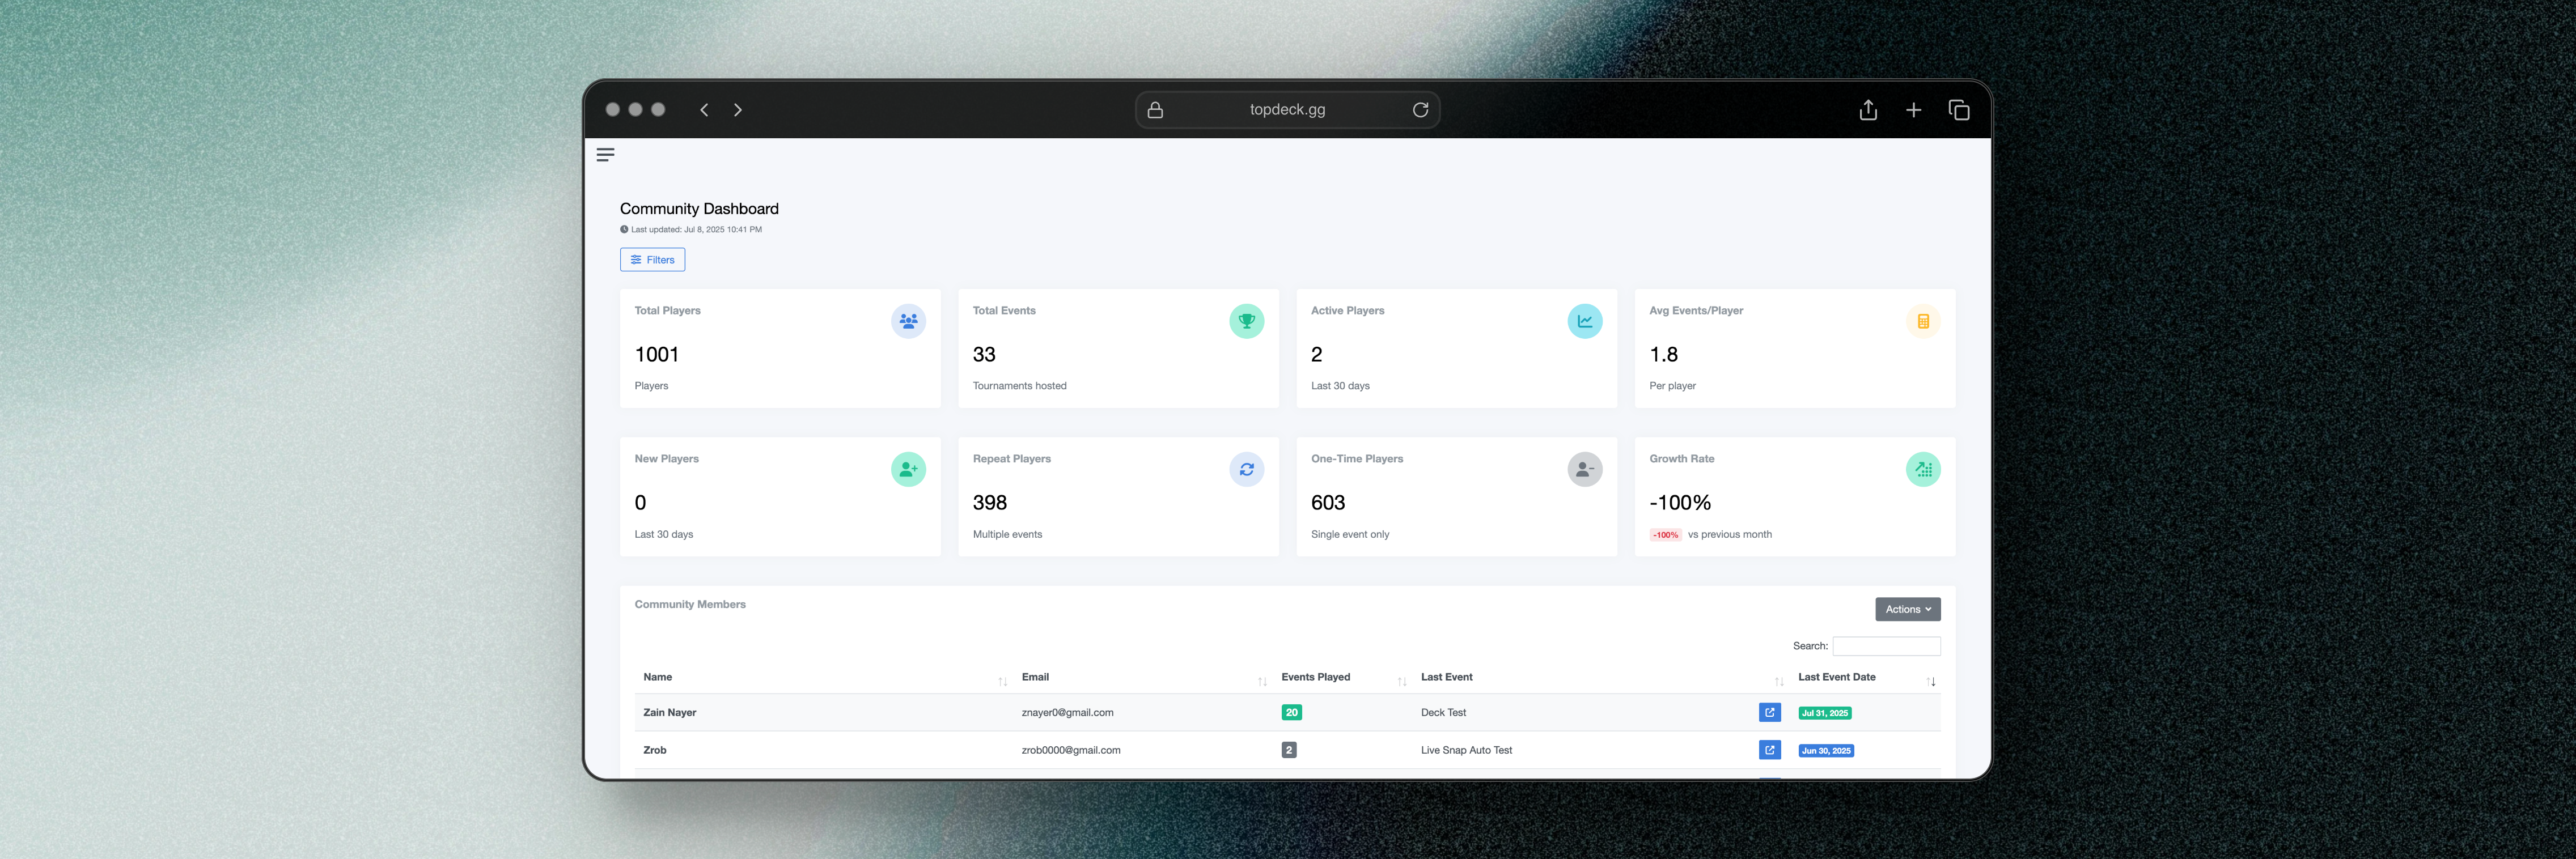The width and height of the screenshot is (2576, 859).
Task: Open the hamburger navigation menu
Action: pos(606,154)
